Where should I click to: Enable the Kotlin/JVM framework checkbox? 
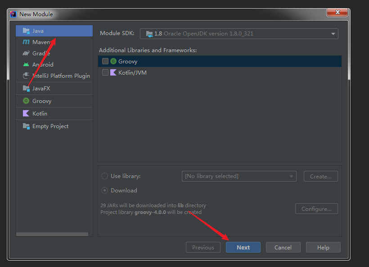point(105,72)
